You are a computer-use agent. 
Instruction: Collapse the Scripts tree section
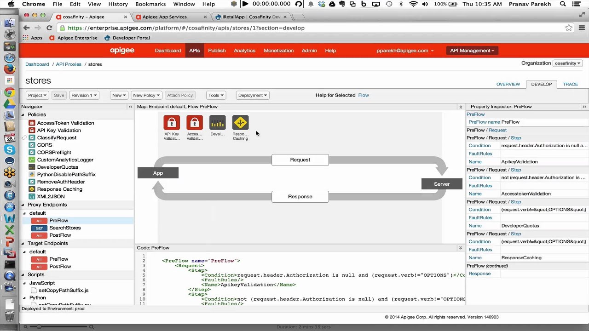click(x=23, y=274)
